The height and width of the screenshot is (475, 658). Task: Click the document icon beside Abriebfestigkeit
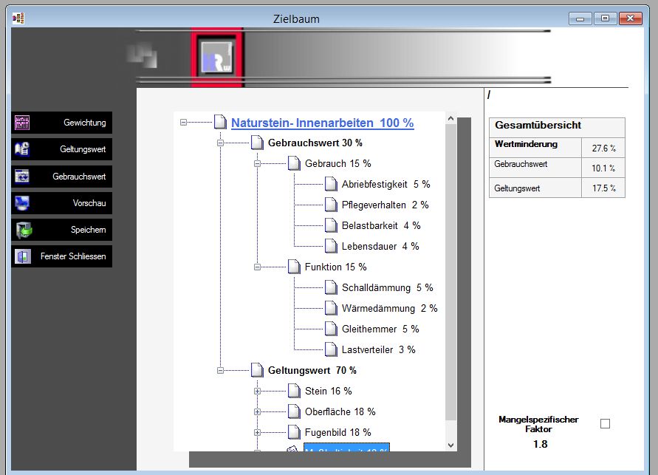(330, 184)
